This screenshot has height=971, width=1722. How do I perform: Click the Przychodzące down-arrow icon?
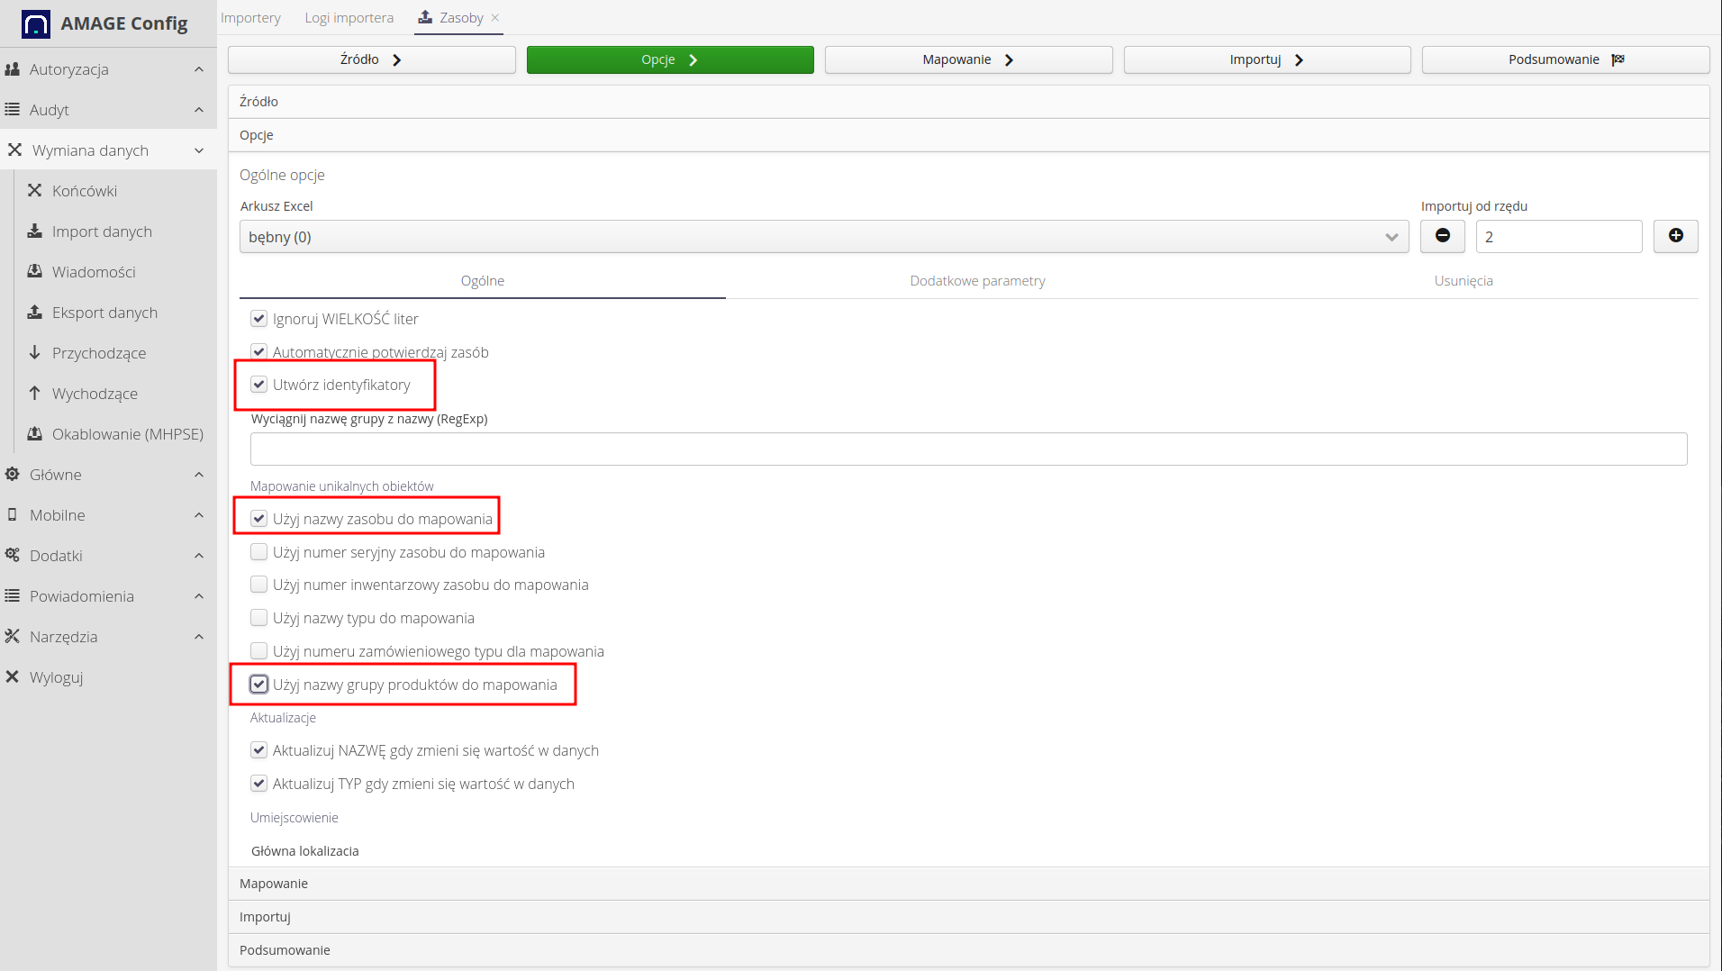pos(35,352)
